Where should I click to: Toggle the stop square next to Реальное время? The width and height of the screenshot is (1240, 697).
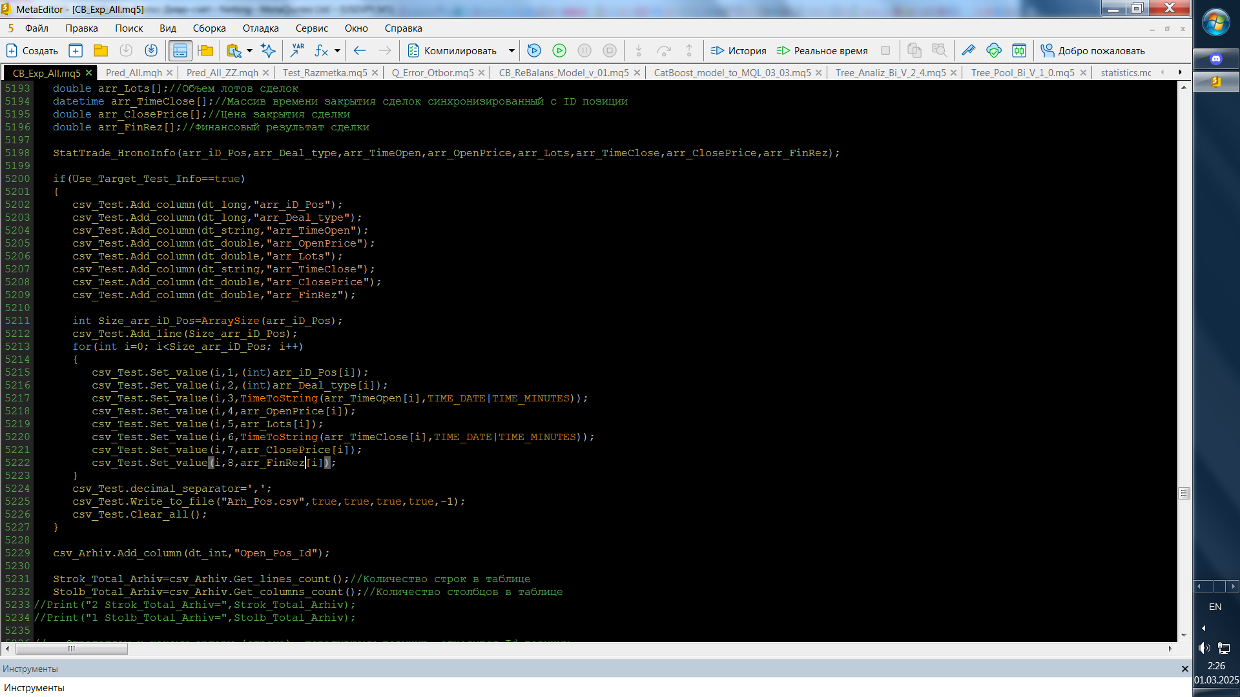[885, 50]
